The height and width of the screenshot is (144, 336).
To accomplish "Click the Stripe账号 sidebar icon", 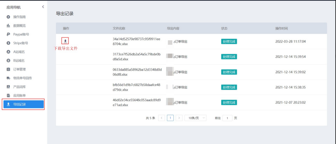I will [8, 43].
